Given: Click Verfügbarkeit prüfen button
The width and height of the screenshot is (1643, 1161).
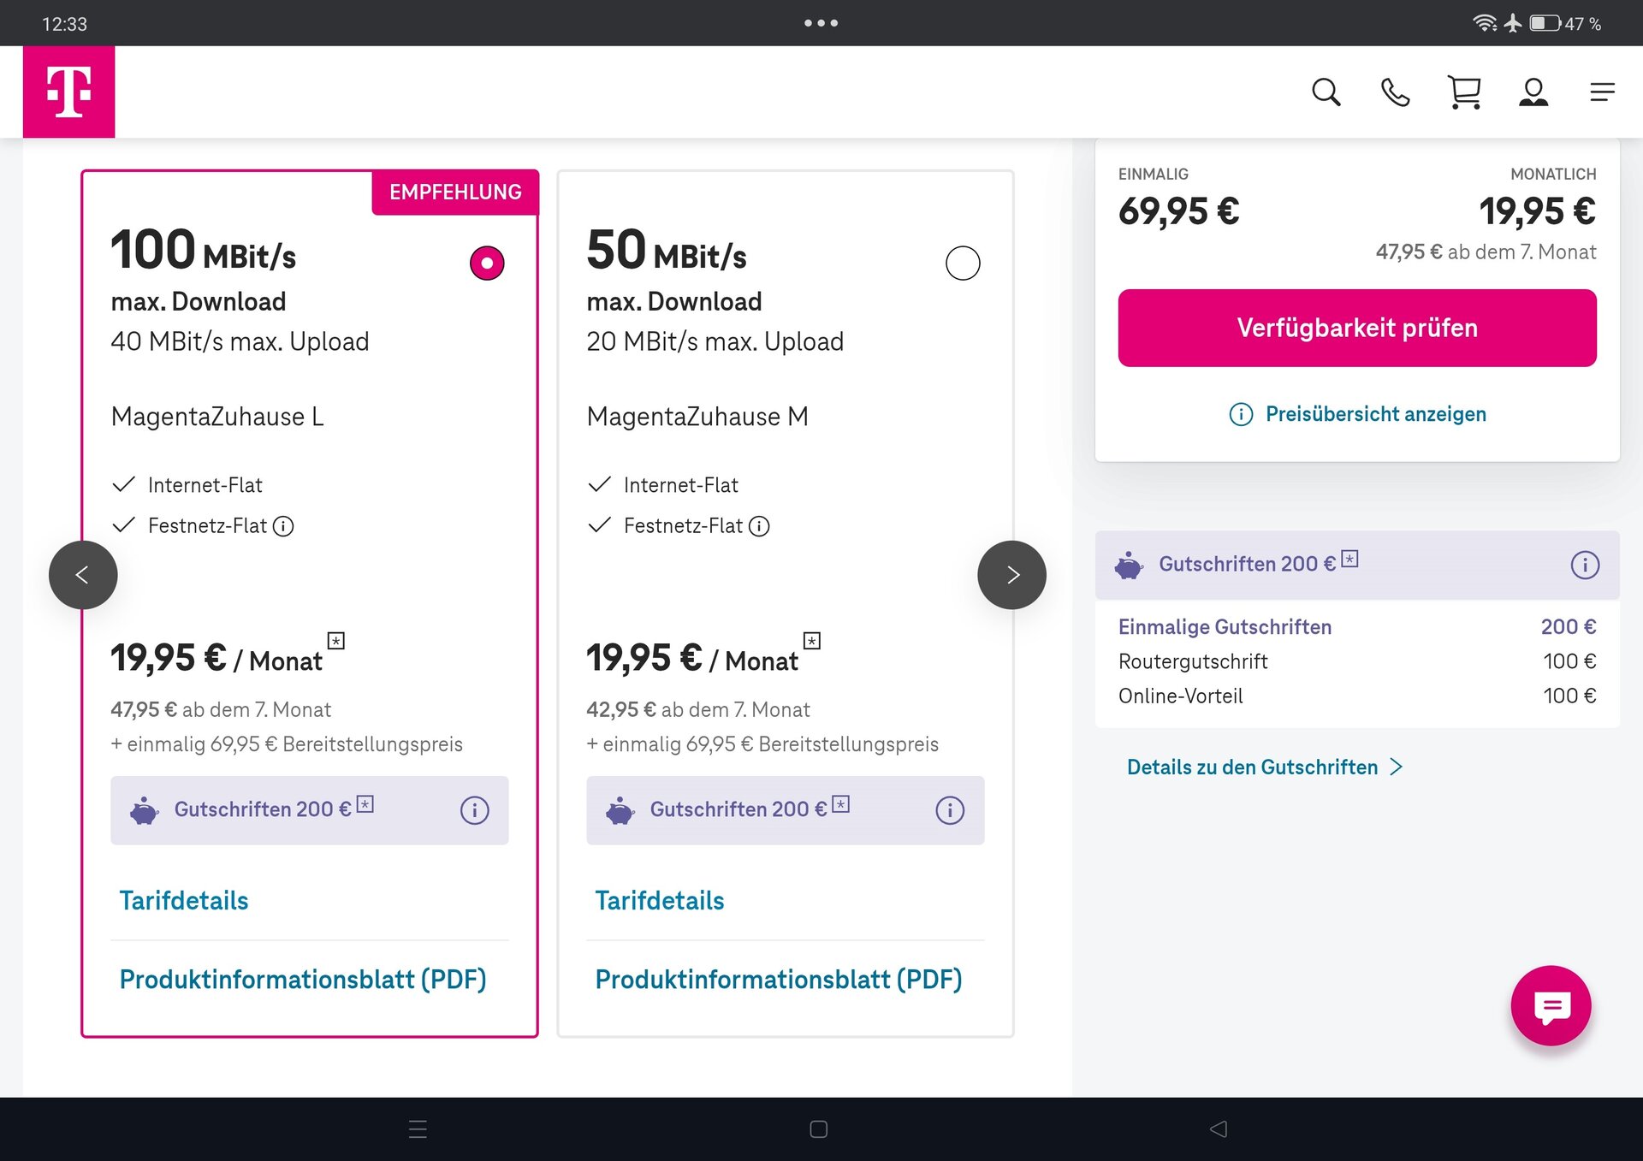Looking at the screenshot, I should point(1356,328).
